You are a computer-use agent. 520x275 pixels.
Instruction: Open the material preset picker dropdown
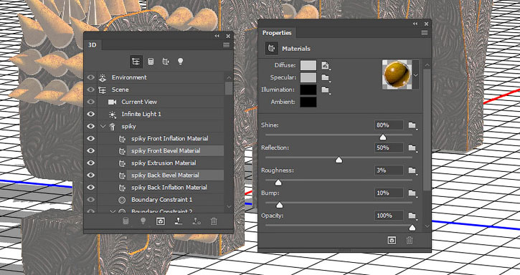coord(415,75)
